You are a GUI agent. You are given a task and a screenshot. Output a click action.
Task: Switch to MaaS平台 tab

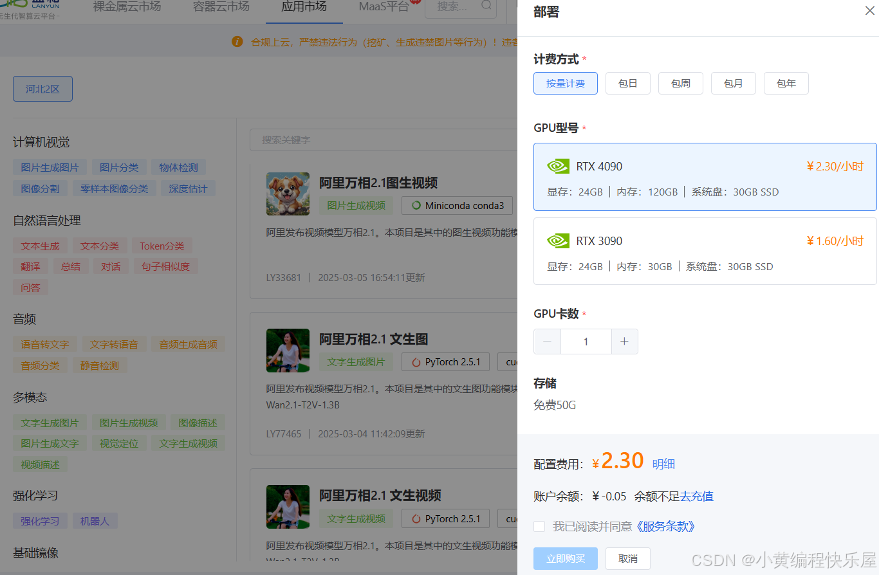pos(384,7)
